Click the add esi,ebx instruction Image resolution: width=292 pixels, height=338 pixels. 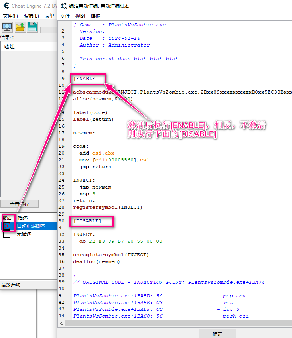pos(97,153)
